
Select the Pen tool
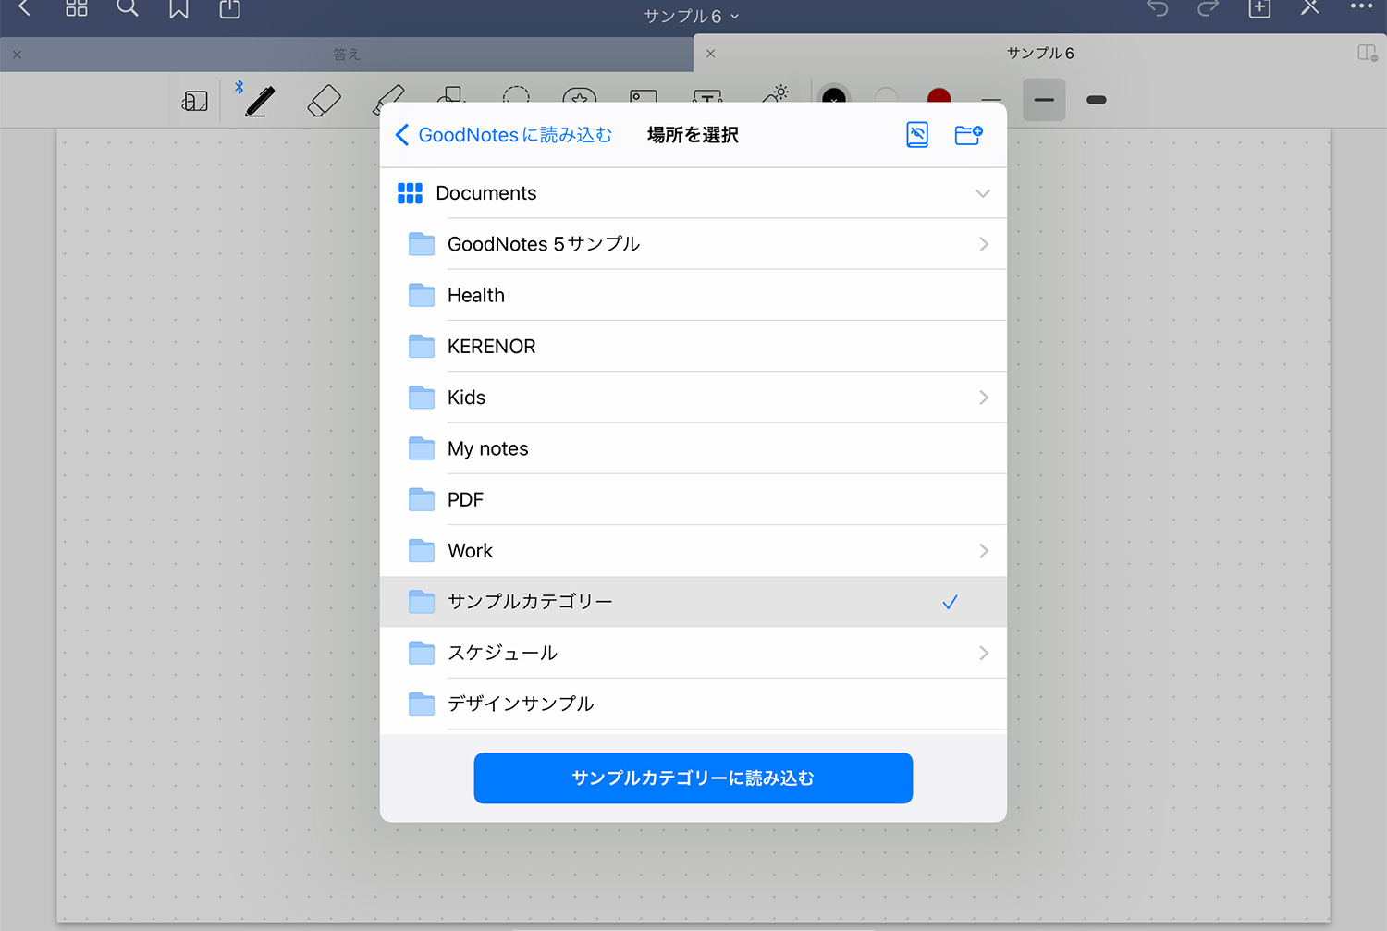click(260, 100)
